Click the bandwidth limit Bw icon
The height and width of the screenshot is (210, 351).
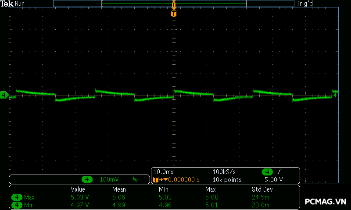tap(136, 179)
